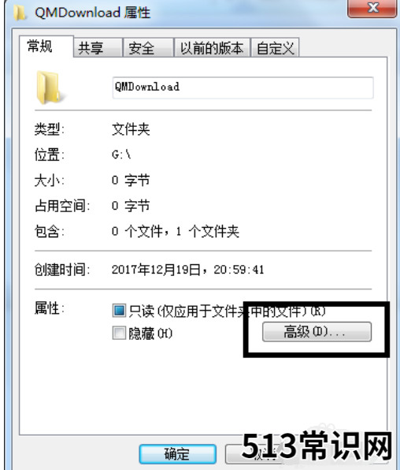Click the 创建时间 date value text
The height and width of the screenshot is (470, 400).
pyautogui.click(x=187, y=270)
